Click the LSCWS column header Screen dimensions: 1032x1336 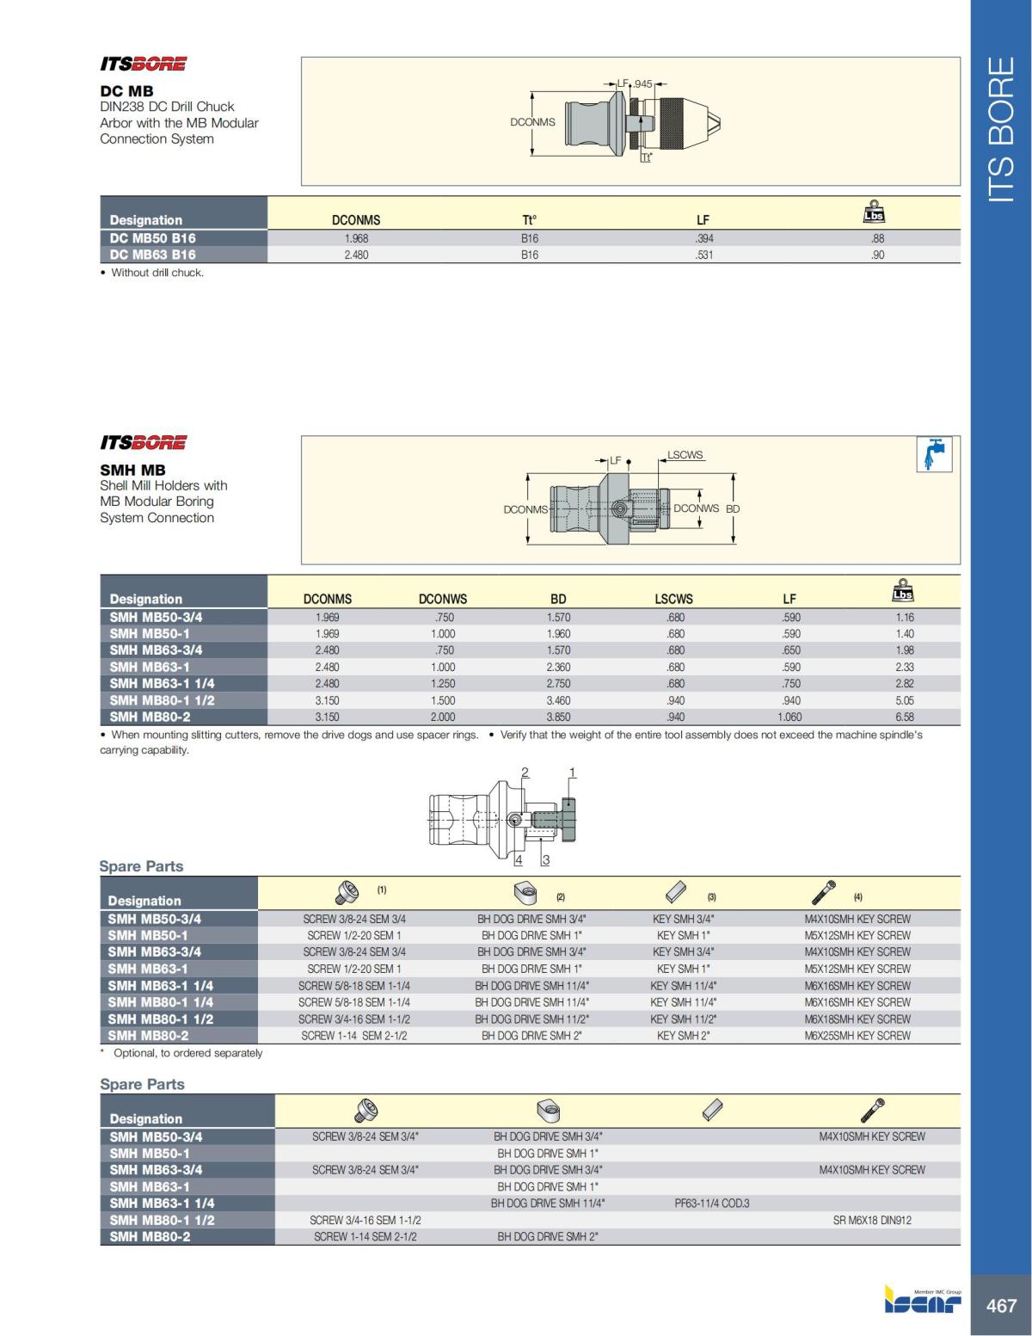pyautogui.click(x=673, y=599)
